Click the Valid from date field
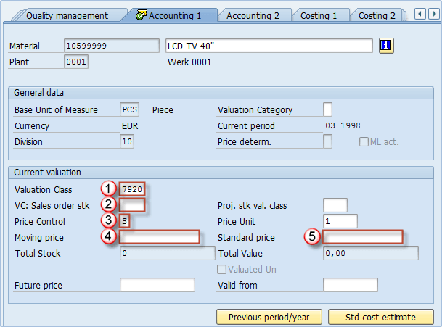Screen dimensions: 442x327 click(x=350, y=286)
